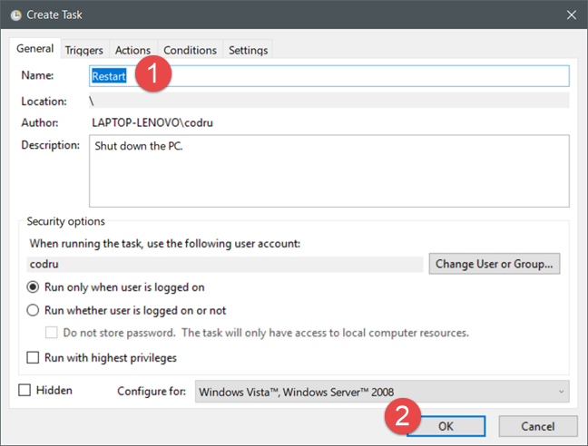This screenshot has width=588, height=446.
Task: Open the Actions tab
Action: click(132, 50)
